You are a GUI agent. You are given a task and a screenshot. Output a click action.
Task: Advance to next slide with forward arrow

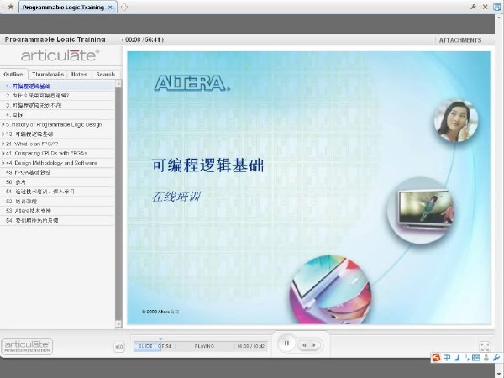point(314,345)
